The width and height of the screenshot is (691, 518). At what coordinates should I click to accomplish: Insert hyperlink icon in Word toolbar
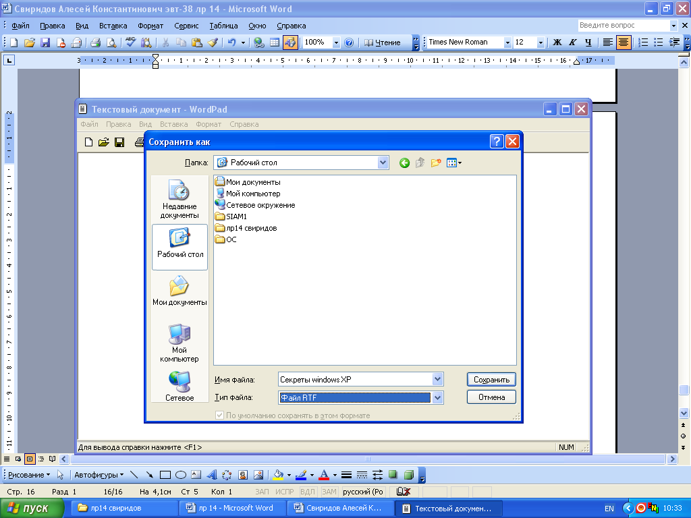click(259, 42)
